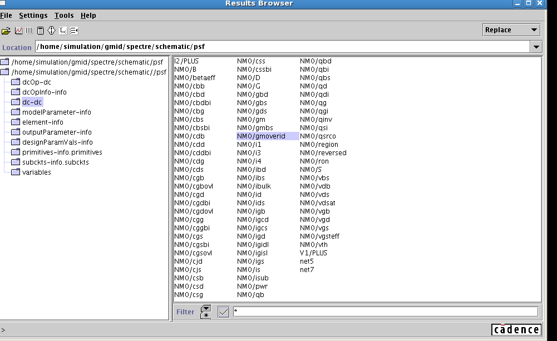Viewport: 557px width, 341px height.
Task: Open the Replace plot mode dropdown
Action: coord(511,30)
